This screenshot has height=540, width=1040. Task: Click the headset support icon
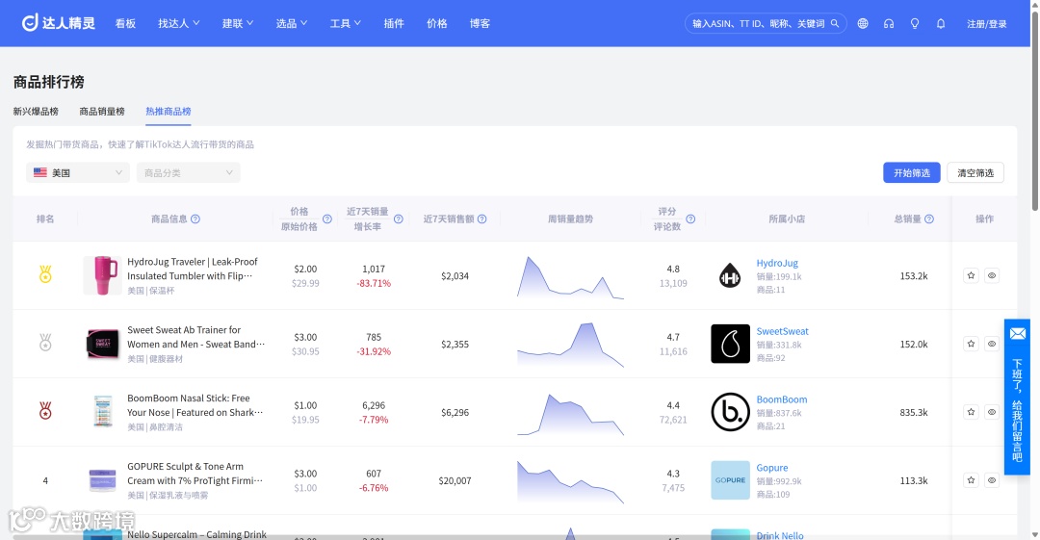889,23
